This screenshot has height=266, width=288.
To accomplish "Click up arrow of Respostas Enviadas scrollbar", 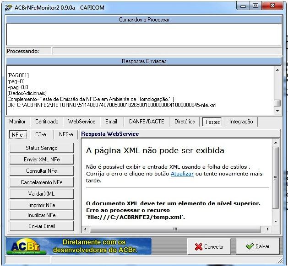I will pyautogui.click(x=277, y=70).
